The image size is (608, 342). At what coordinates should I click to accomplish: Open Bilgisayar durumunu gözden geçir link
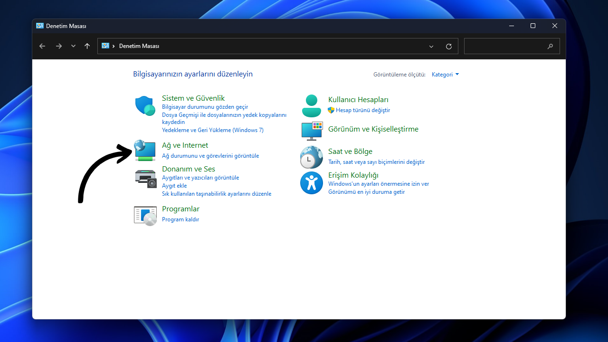205,107
